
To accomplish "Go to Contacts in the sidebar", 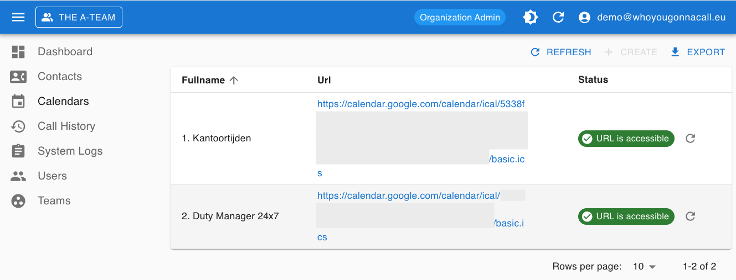I will (59, 77).
